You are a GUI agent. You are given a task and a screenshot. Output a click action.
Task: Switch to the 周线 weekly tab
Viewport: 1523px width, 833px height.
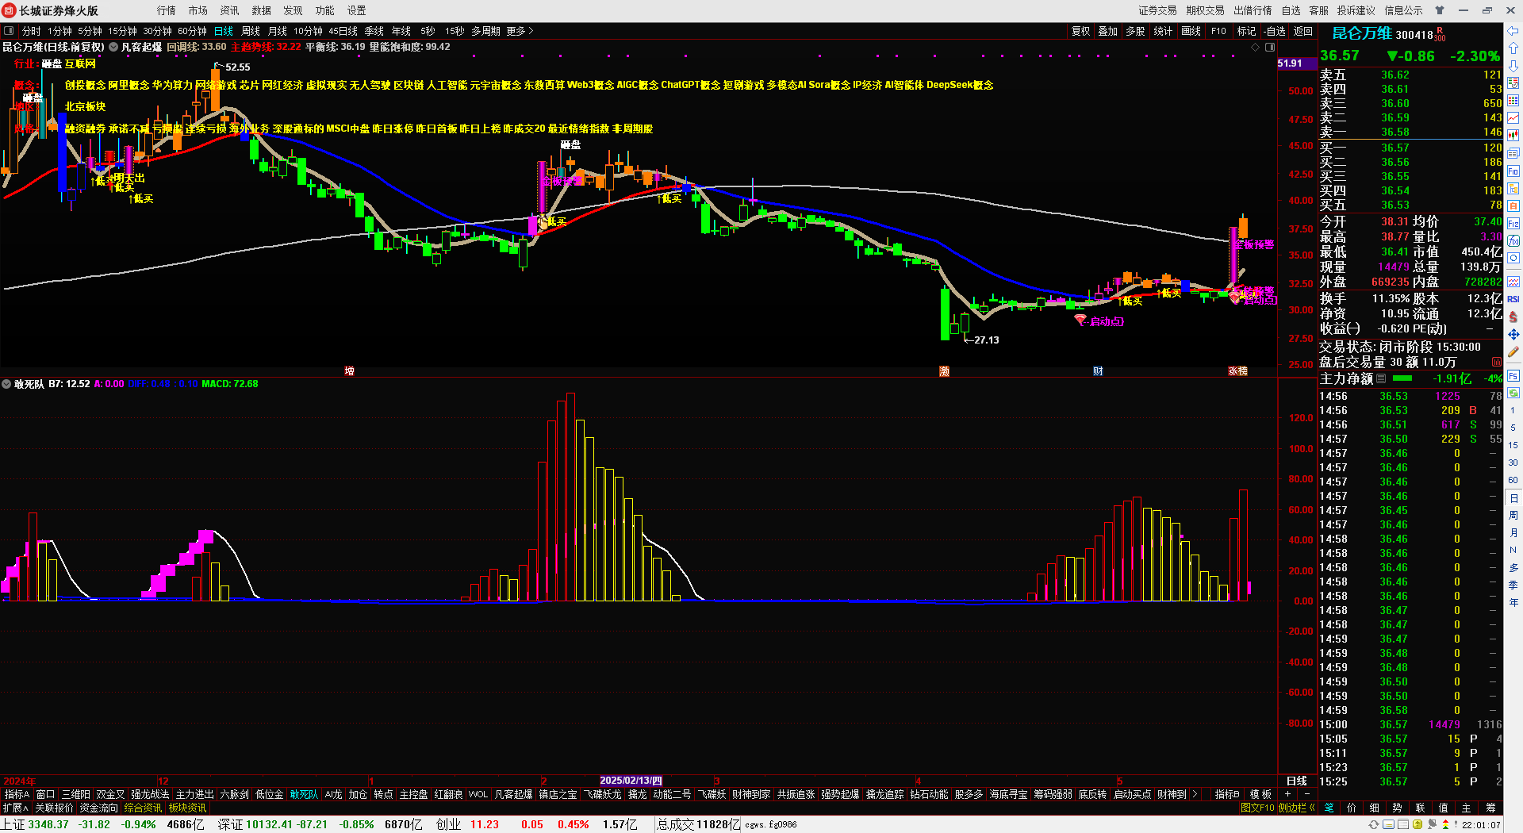click(251, 31)
